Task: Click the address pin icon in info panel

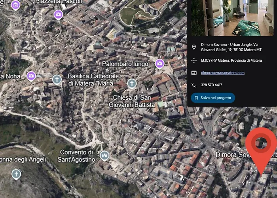Action: tap(194, 47)
